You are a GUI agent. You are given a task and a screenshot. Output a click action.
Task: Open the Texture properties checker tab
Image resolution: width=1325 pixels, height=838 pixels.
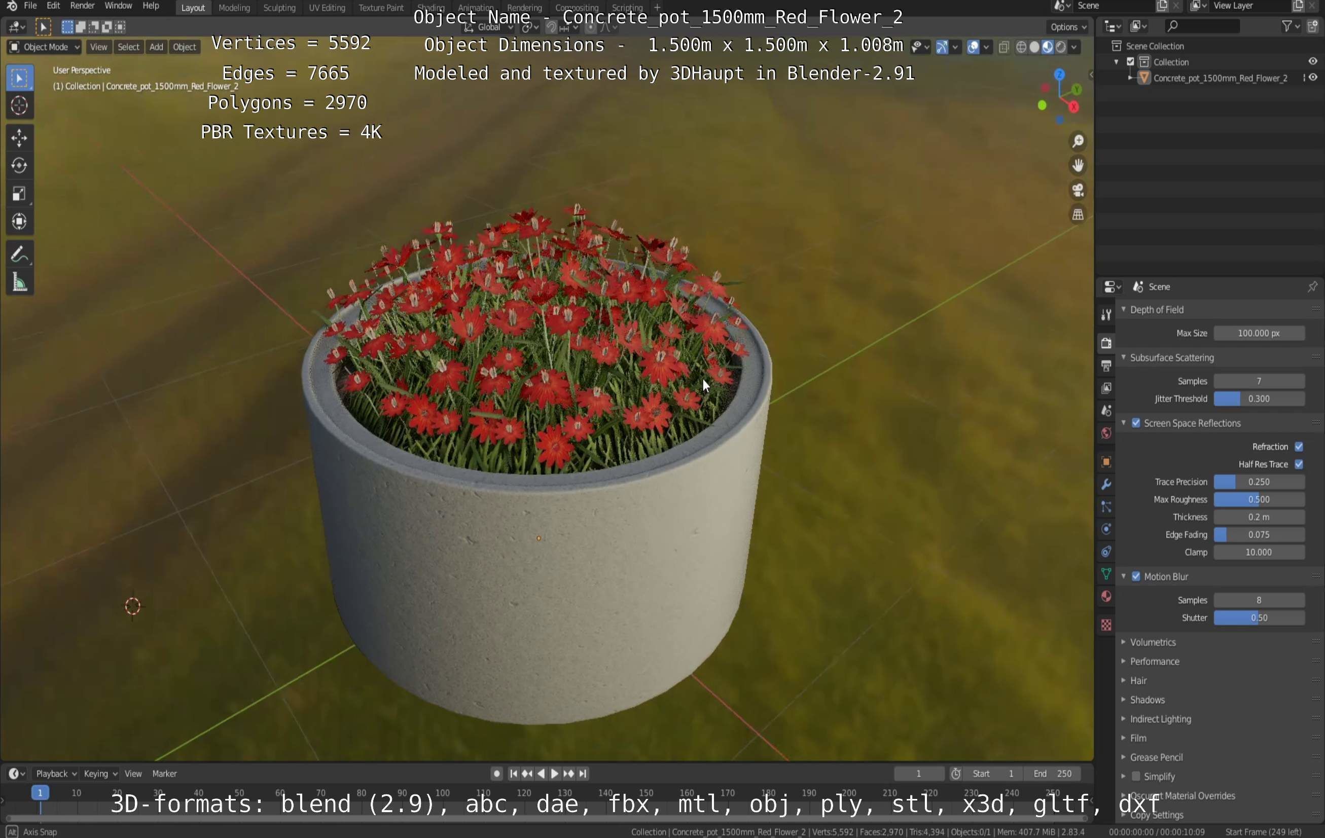pyautogui.click(x=1106, y=625)
